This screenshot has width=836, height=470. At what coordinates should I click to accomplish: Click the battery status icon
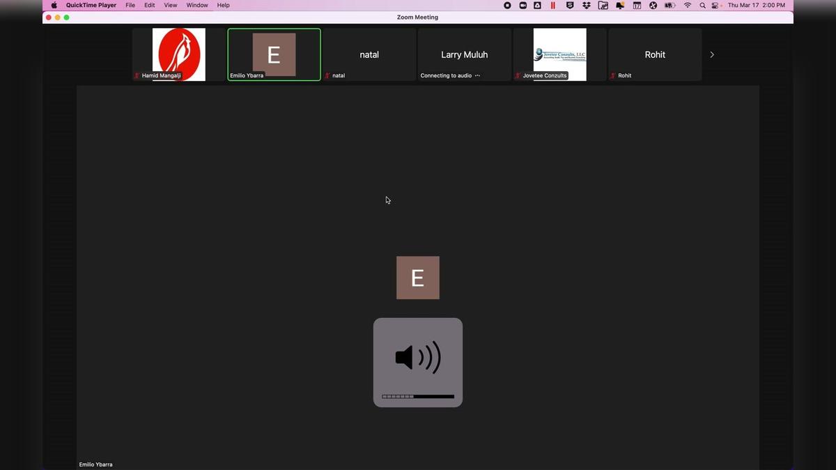point(669,6)
